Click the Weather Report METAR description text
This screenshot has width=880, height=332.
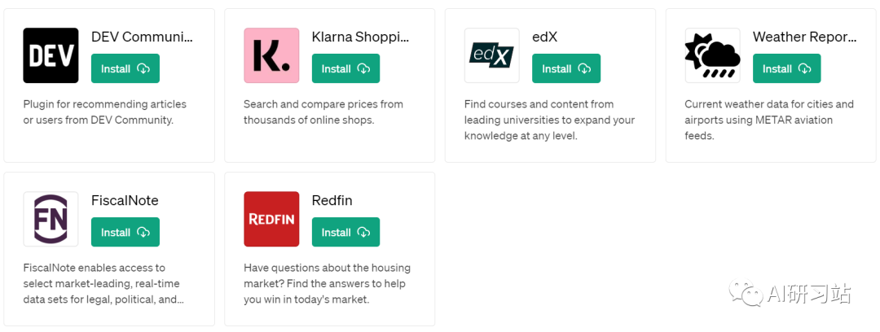point(769,120)
